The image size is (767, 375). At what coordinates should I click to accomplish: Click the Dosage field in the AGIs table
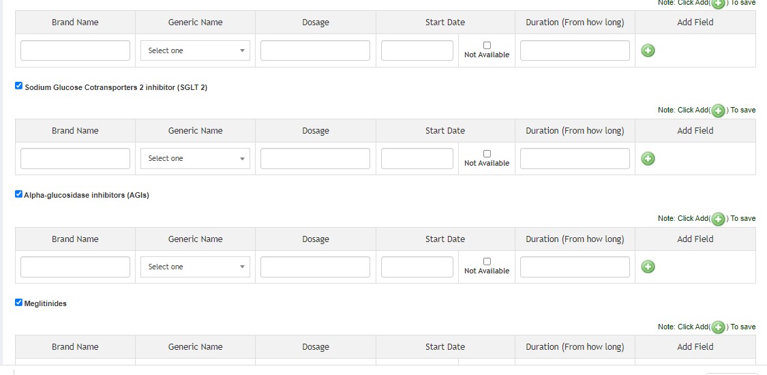point(315,267)
